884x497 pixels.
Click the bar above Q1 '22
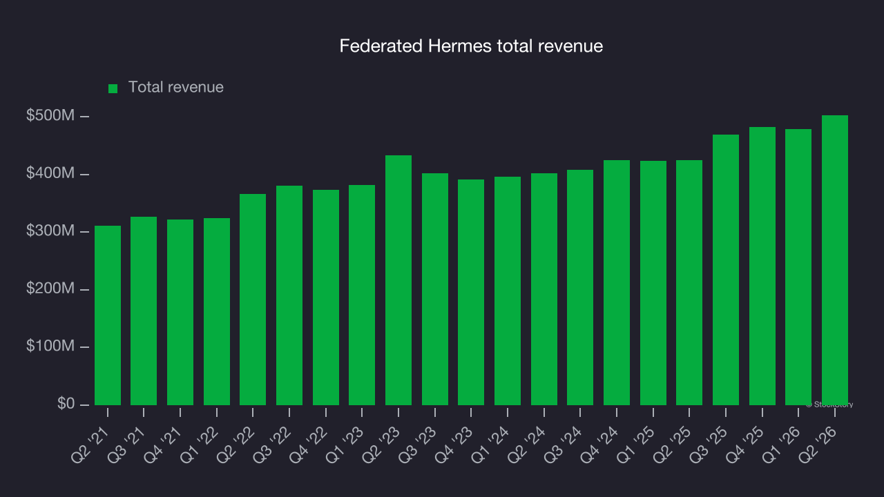pyautogui.click(x=217, y=311)
